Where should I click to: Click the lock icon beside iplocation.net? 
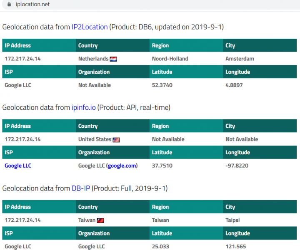[x=9, y=4]
